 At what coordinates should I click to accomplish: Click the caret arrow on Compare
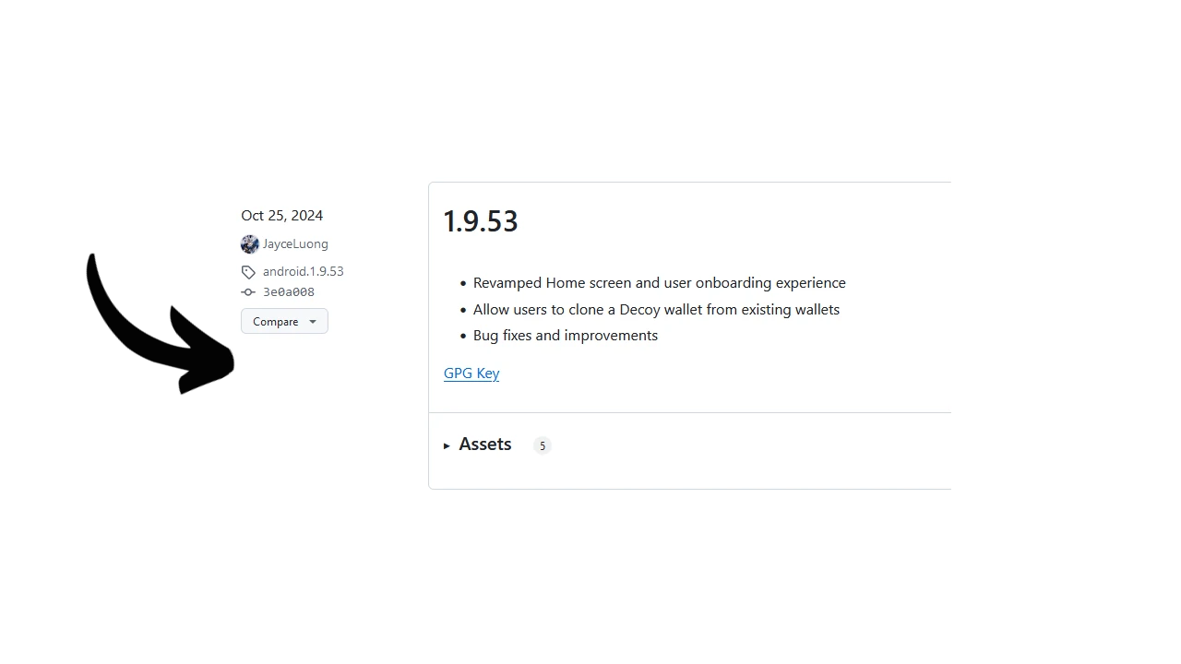click(x=313, y=322)
